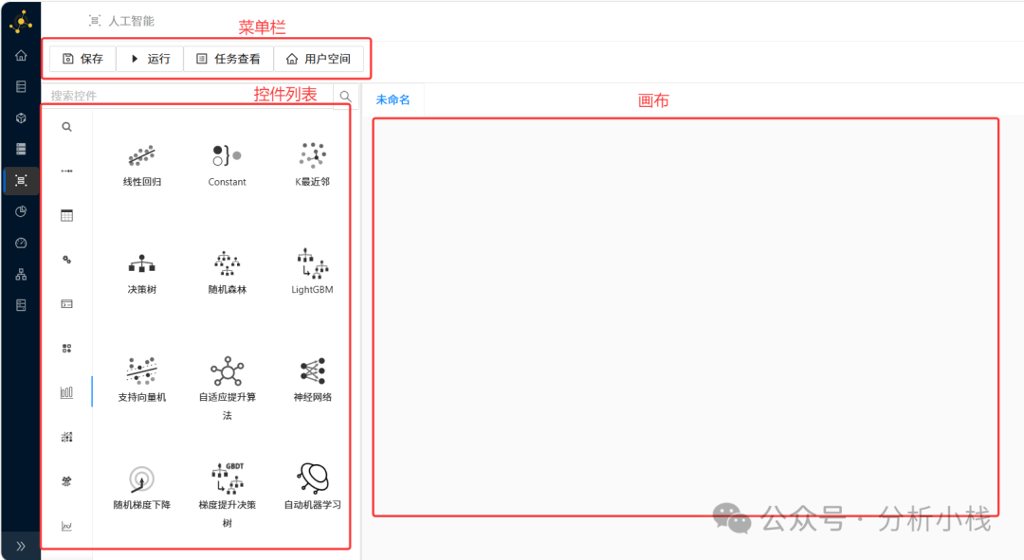Expand the left navigation with double chevron
1024x560 pixels.
pyautogui.click(x=21, y=547)
